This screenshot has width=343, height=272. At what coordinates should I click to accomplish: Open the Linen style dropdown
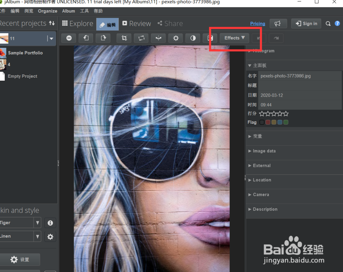tap(37, 237)
